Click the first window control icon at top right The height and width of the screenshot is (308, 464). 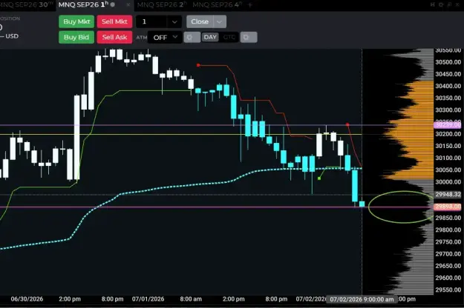pyautogui.click(x=432, y=4)
